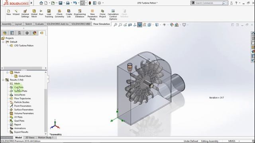Open the ConfigurationManager tab

pyautogui.click(x=20, y=33)
